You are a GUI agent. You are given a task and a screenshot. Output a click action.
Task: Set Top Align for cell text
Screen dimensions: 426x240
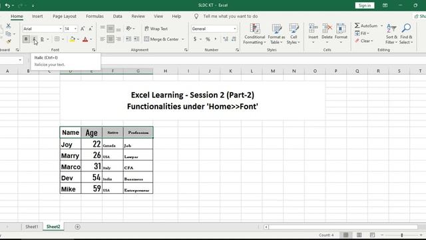point(103,28)
